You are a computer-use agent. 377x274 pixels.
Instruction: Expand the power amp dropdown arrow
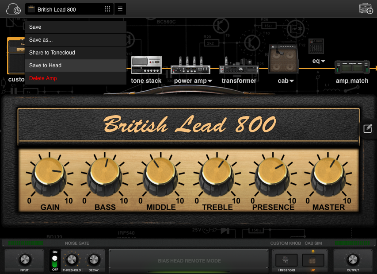pyautogui.click(x=210, y=81)
